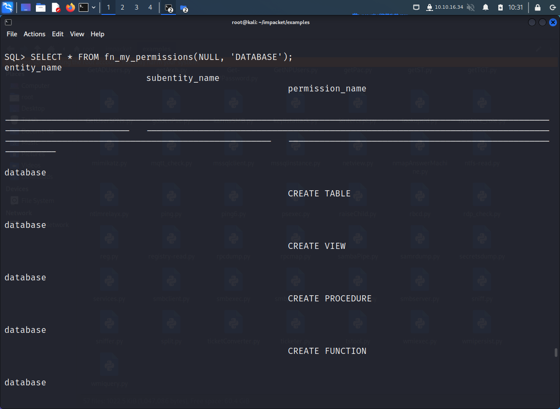Click the permission_name column header
The width and height of the screenshot is (560, 409).
[327, 89]
